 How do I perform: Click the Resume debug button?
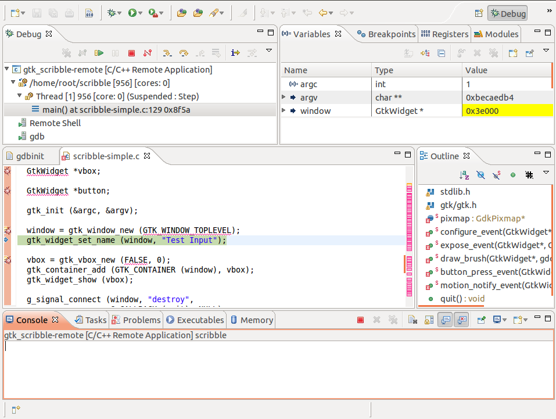click(x=99, y=53)
